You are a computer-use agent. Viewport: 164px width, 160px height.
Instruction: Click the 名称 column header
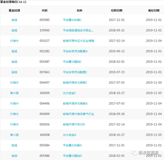[x=79, y=10]
